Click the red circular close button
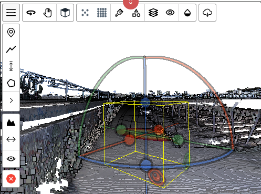This screenshot has width=261, height=194. (11, 179)
